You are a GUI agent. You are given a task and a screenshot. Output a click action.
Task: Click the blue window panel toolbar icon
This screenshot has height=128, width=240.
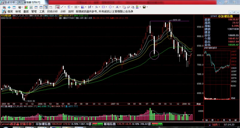pyautogui.click(x=14, y=7)
